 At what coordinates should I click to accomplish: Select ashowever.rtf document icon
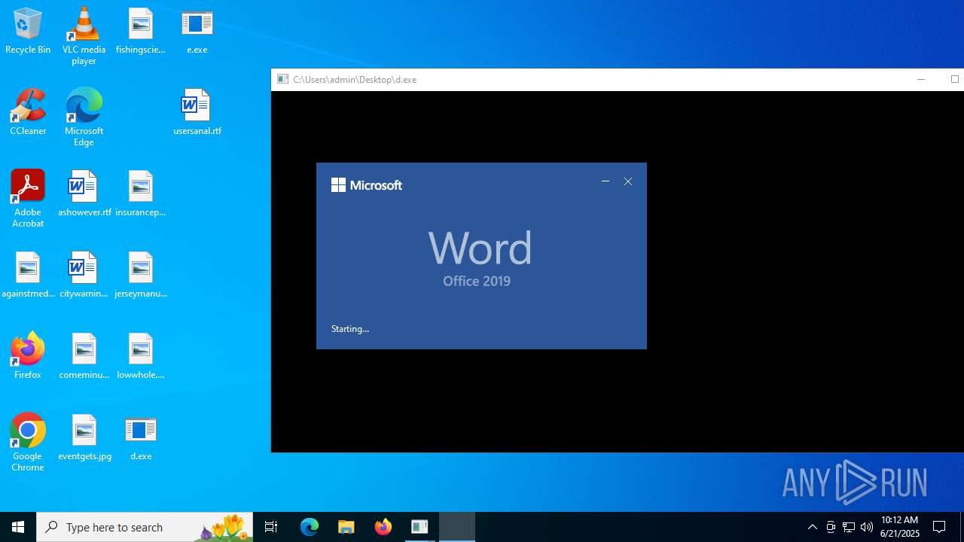(x=84, y=194)
